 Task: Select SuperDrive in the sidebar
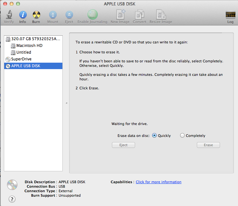point(33,59)
